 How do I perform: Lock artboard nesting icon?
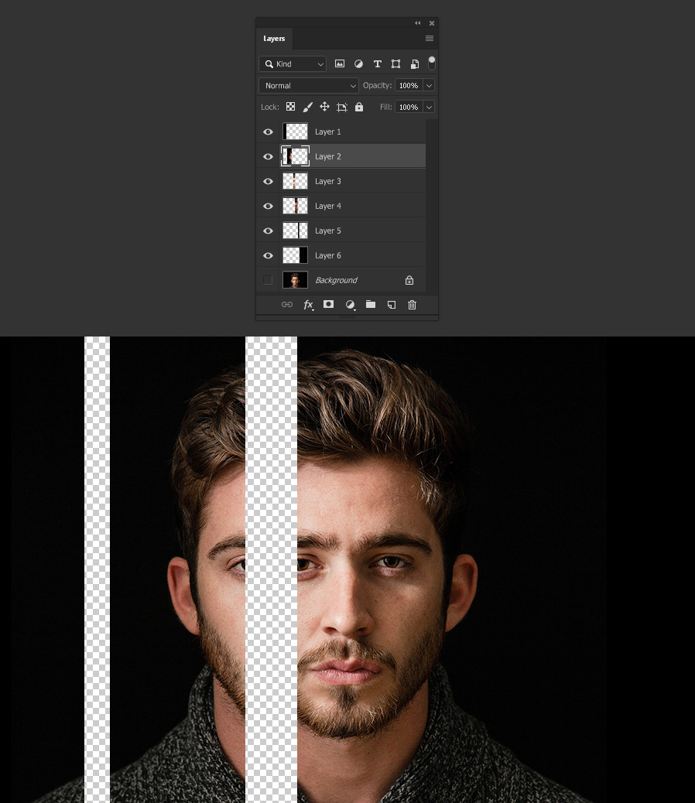[342, 107]
